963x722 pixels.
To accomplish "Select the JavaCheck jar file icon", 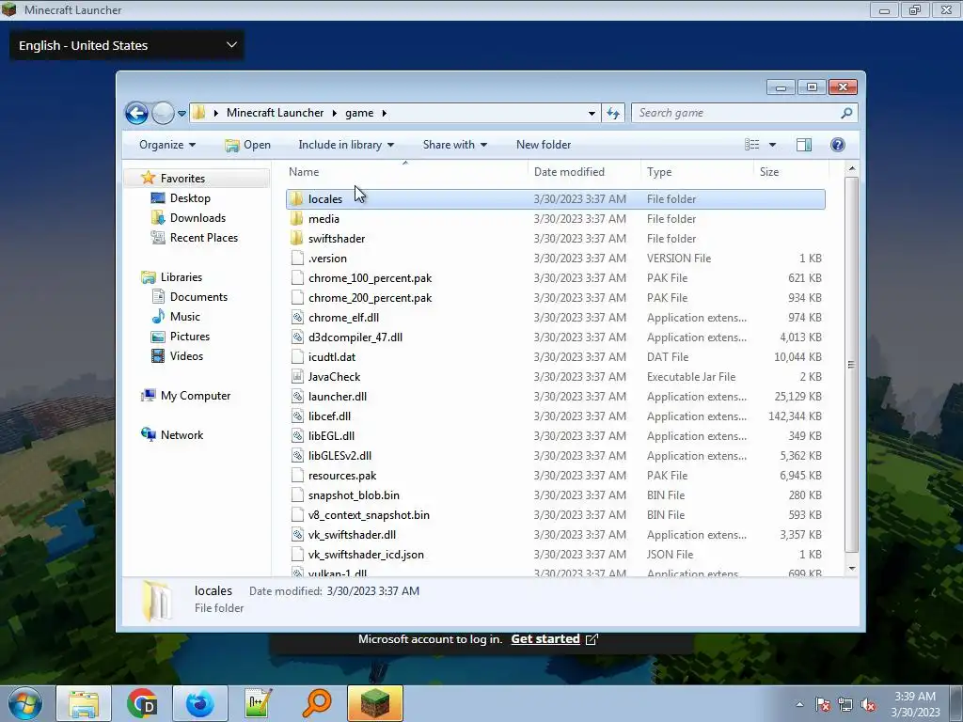I will coord(297,376).
